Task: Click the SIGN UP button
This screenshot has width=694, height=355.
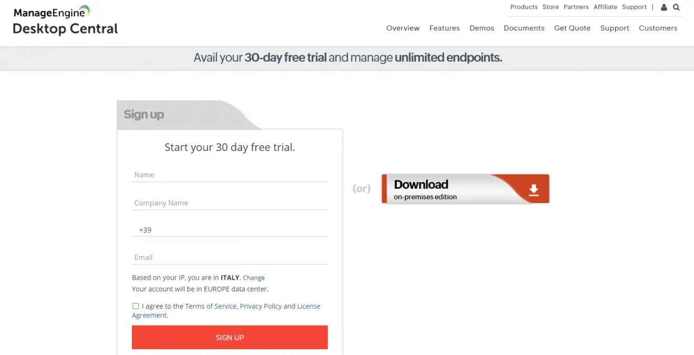Action: (230, 337)
